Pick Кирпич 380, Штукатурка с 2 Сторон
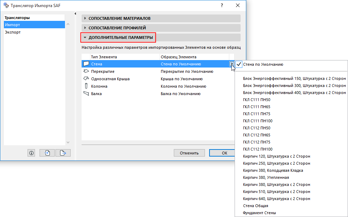Screen dimensions: 348x217 pyautogui.click(x=291, y=184)
